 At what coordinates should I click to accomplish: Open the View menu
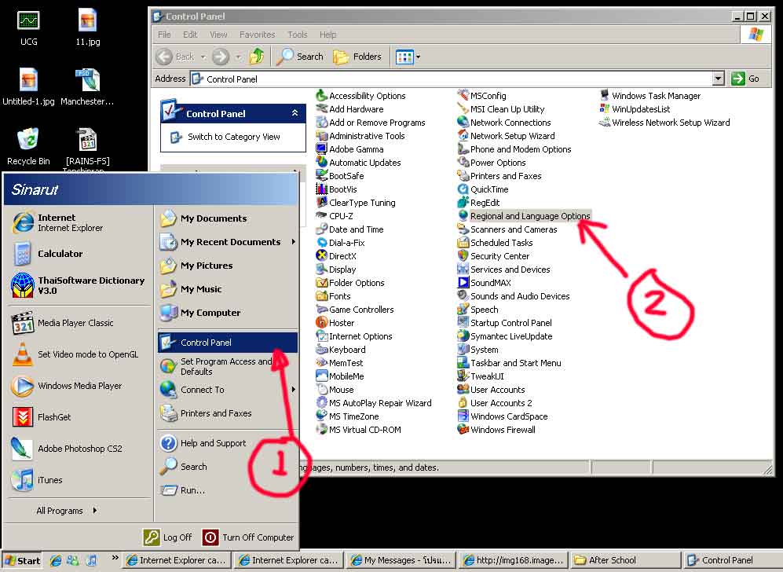point(218,35)
